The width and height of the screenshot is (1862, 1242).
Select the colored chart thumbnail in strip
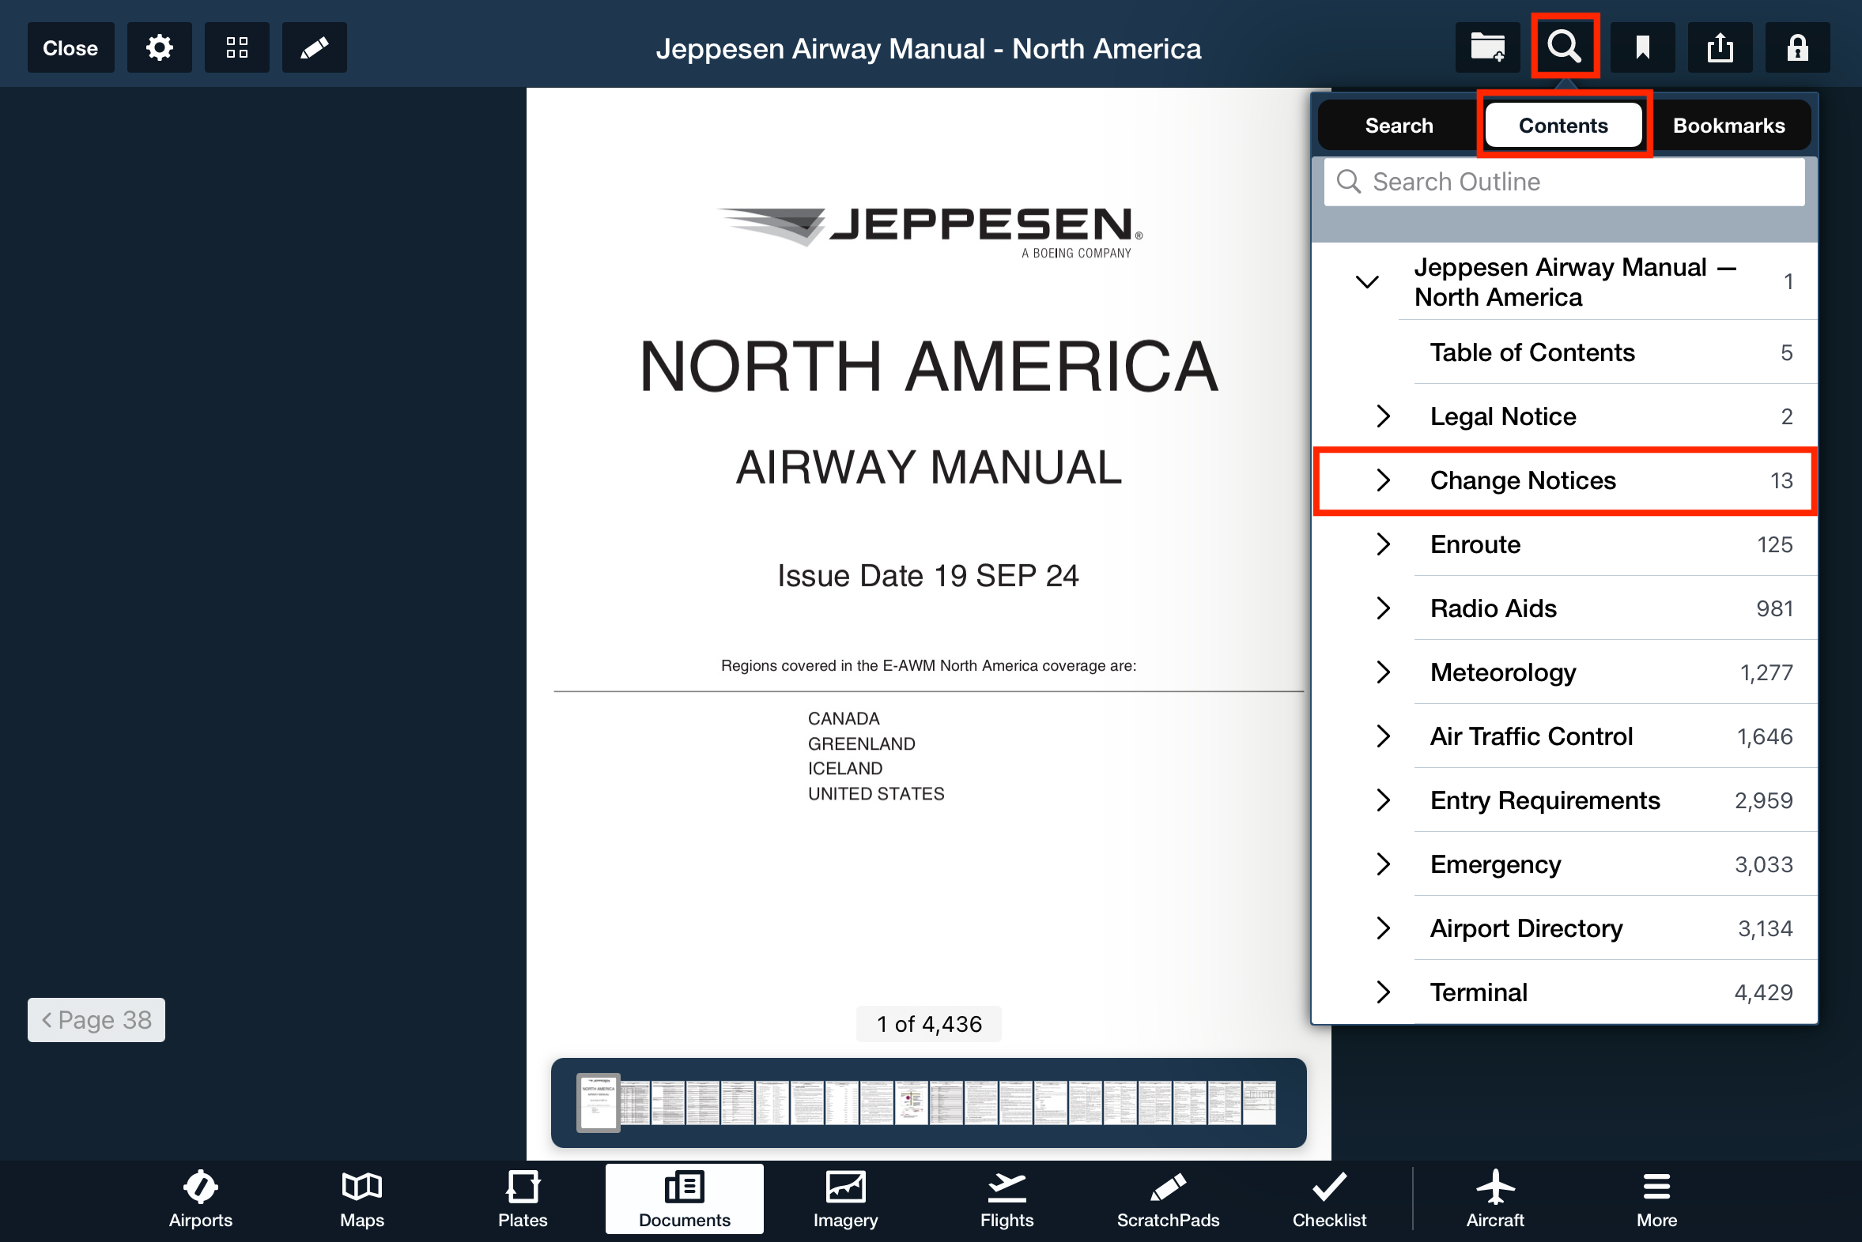coord(911,1103)
